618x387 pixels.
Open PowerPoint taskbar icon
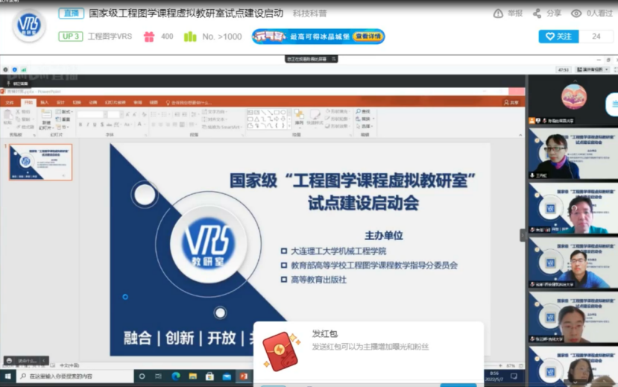tap(244, 377)
